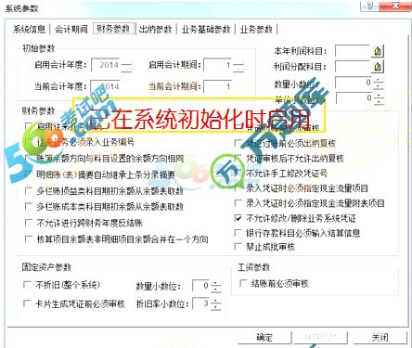Click the 关闭 button
Screen dimensions: 412x348
pyautogui.click(x=380, y=337)
